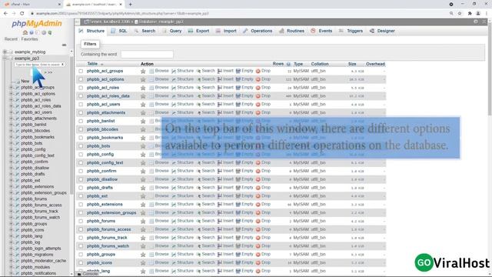Tick the checkbox for phpbb_acl_options
This screenshot has width=492, height=277.
[81, 79]
